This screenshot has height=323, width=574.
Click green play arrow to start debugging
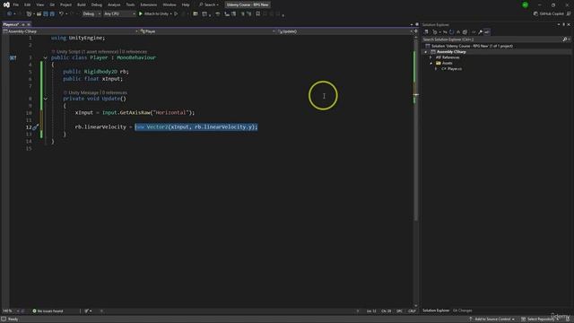[141, 14]
